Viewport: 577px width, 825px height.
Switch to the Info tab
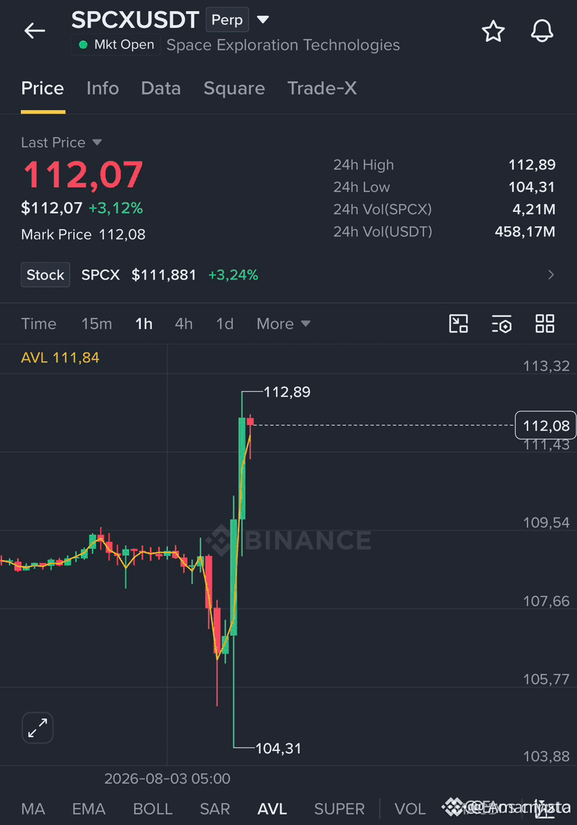point(102,88)
